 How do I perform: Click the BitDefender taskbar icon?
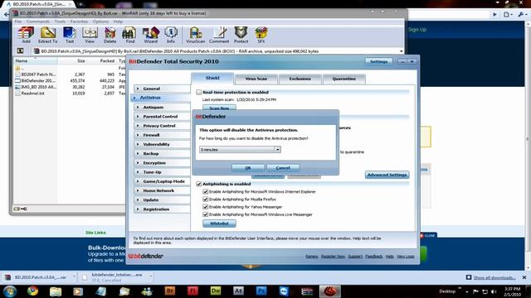(330, 291)
